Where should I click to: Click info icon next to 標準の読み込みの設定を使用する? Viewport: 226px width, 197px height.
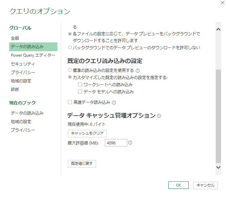pyautogui.click(x=138, y=71)
